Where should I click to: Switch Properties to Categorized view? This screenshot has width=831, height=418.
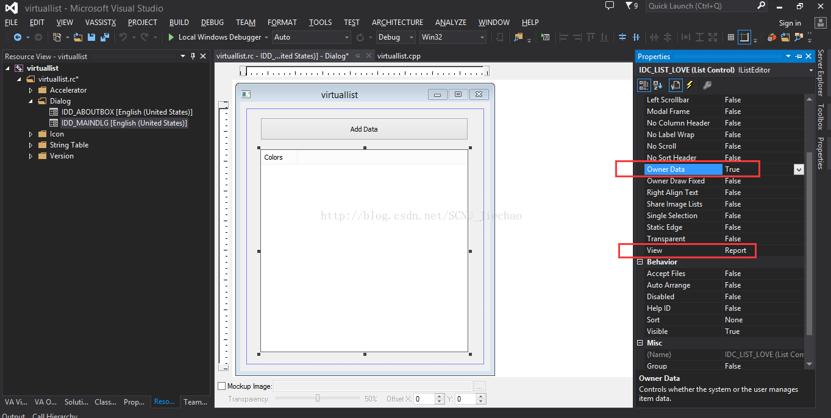(644, 85)
